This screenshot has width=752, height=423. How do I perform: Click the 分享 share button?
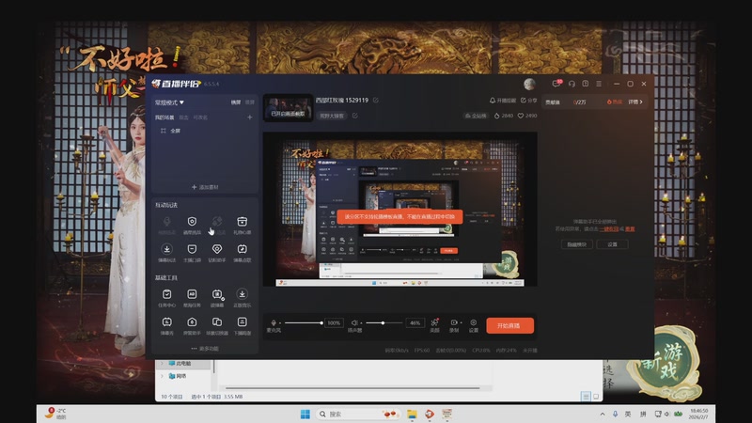[x=528, y=101]
